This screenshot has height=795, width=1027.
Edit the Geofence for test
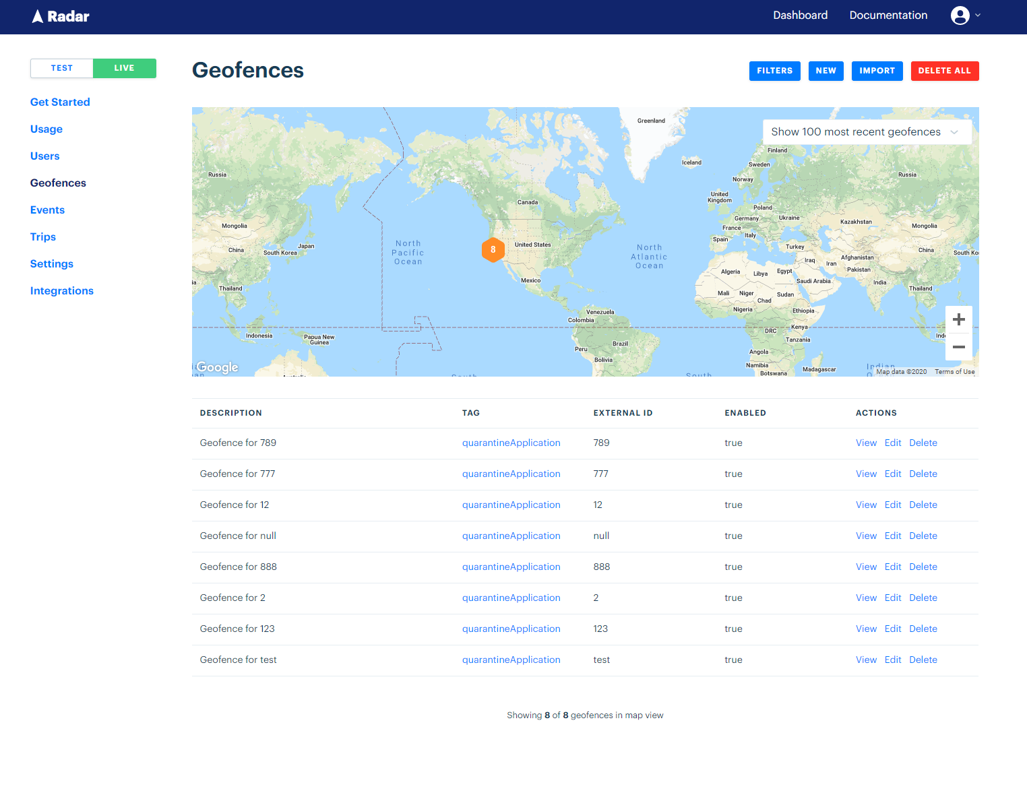click(893, 660)
